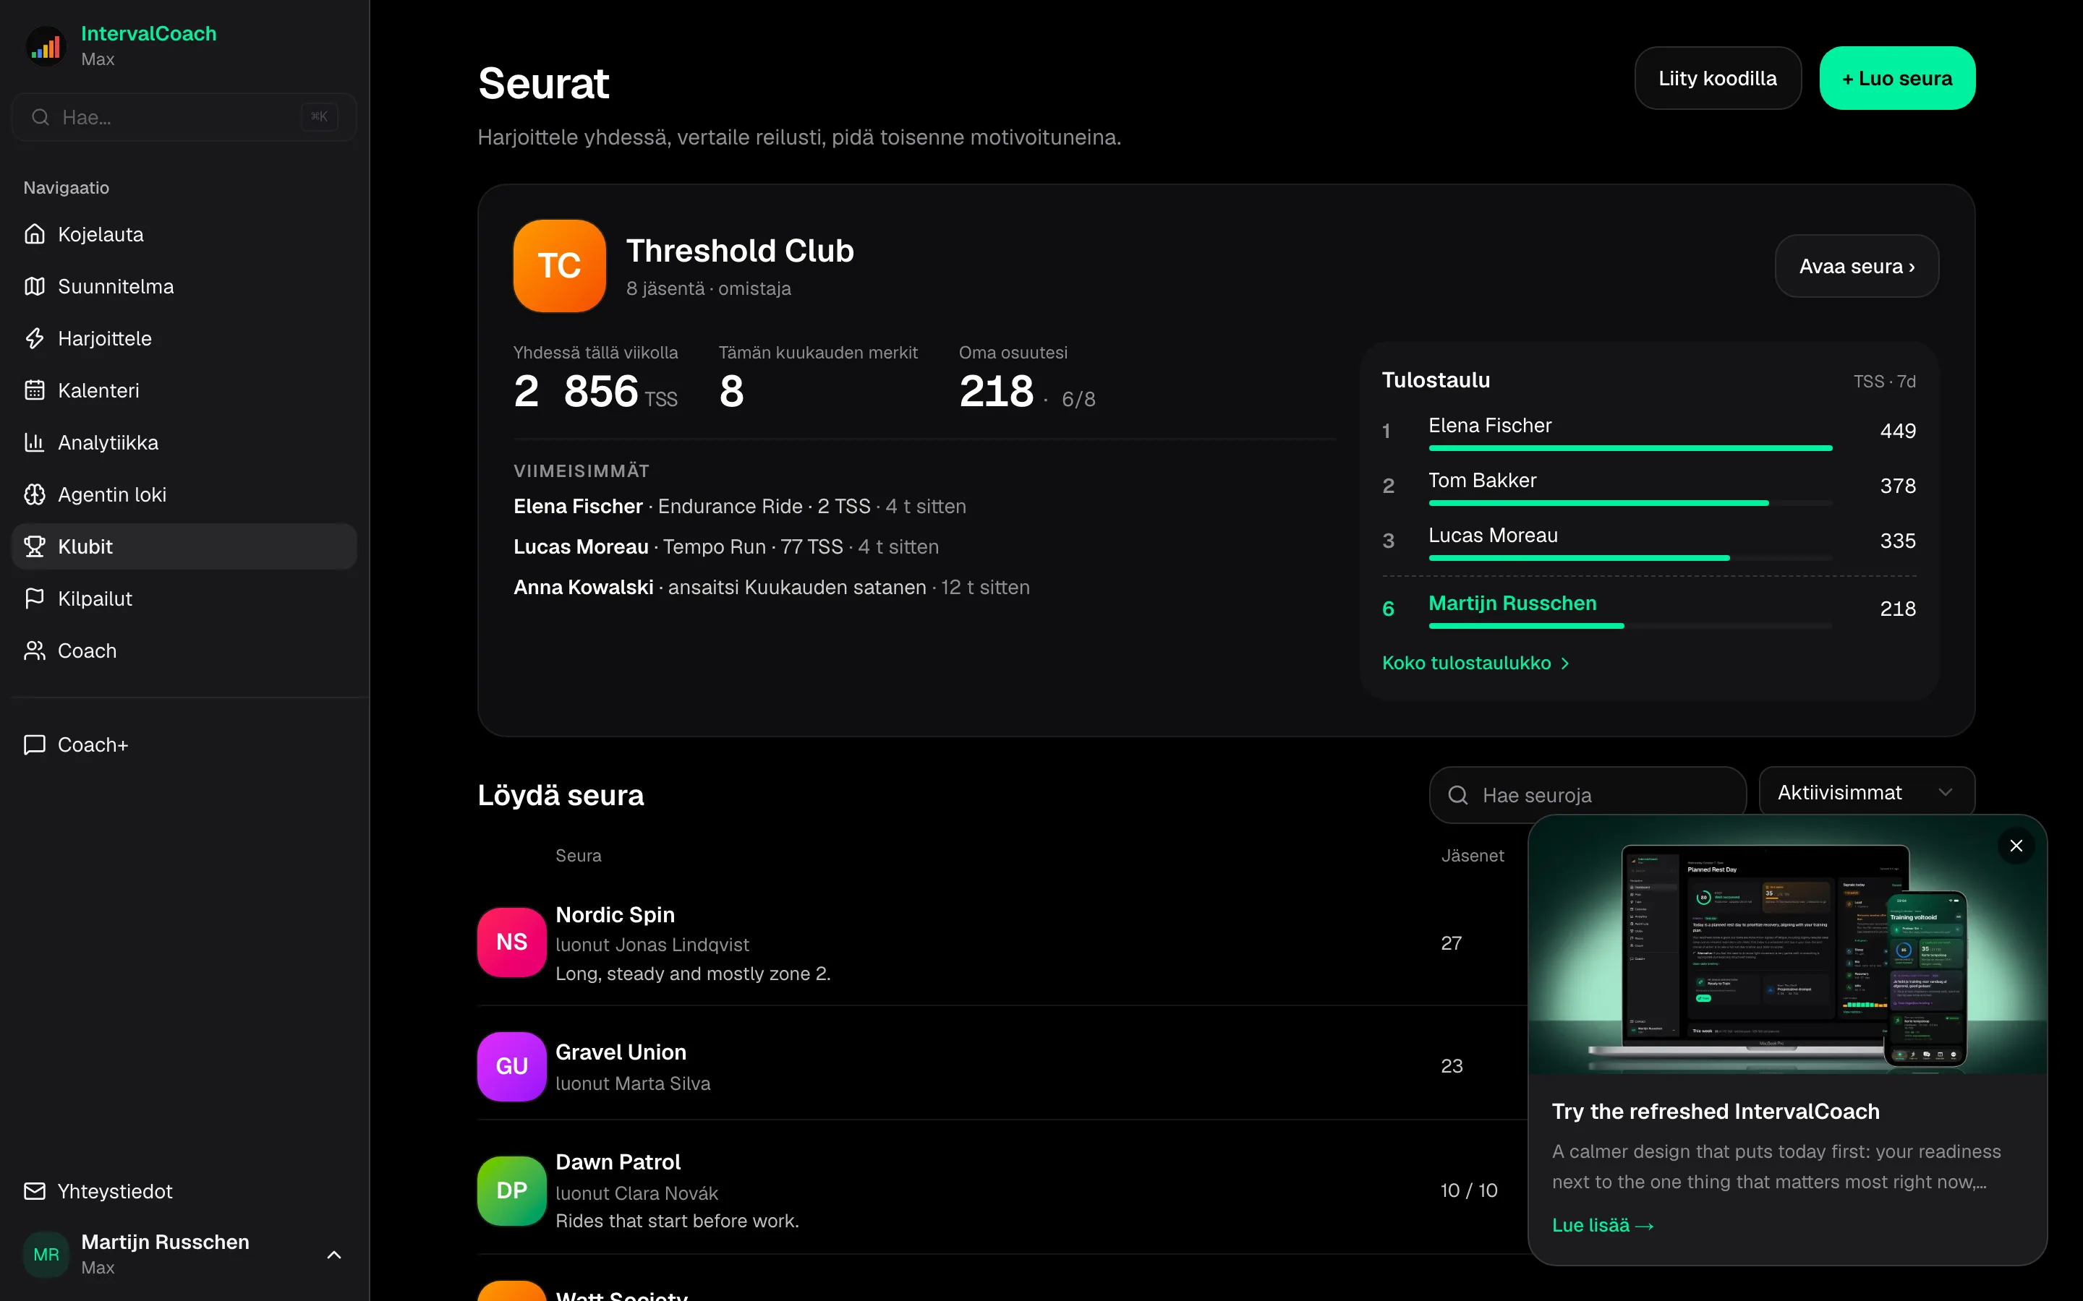
Task: Click Elena Fischer leaderboard progress bar
Action: (x=1630, y=448)
